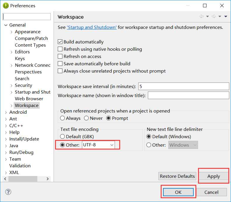Image resolution: width=231 pixels, height=202 pixels.
Task: Expand the Ant preferences node
Action: pos(6,119)
